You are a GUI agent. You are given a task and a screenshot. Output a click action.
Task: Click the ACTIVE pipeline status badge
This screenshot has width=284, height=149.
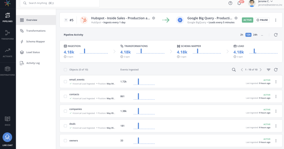(x=247, y=20)
